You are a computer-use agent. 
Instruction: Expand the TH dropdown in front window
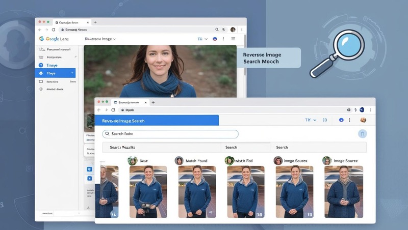(x=311, y=120)
